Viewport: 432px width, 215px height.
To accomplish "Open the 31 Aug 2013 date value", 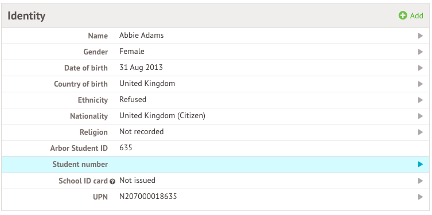I will [x=141, y=67].
